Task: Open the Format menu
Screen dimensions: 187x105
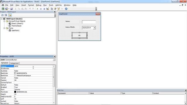Action: [x=31, y=5]
